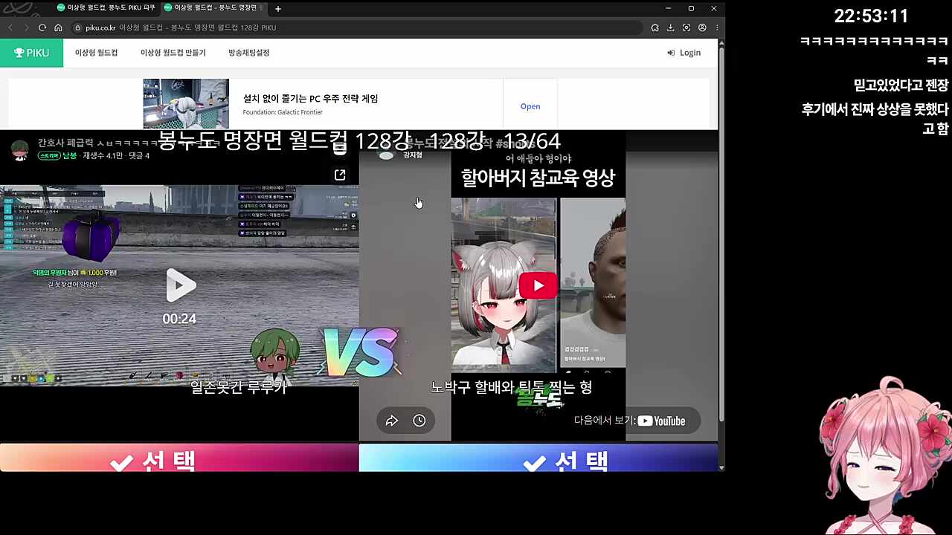Open the browser profile account icon
Viewport: 952px width, 535px height.
702,27
